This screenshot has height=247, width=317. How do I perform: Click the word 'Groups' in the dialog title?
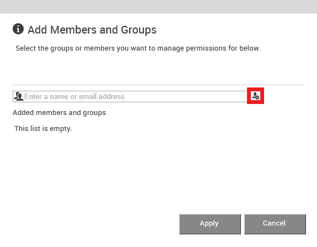(139, 30)
